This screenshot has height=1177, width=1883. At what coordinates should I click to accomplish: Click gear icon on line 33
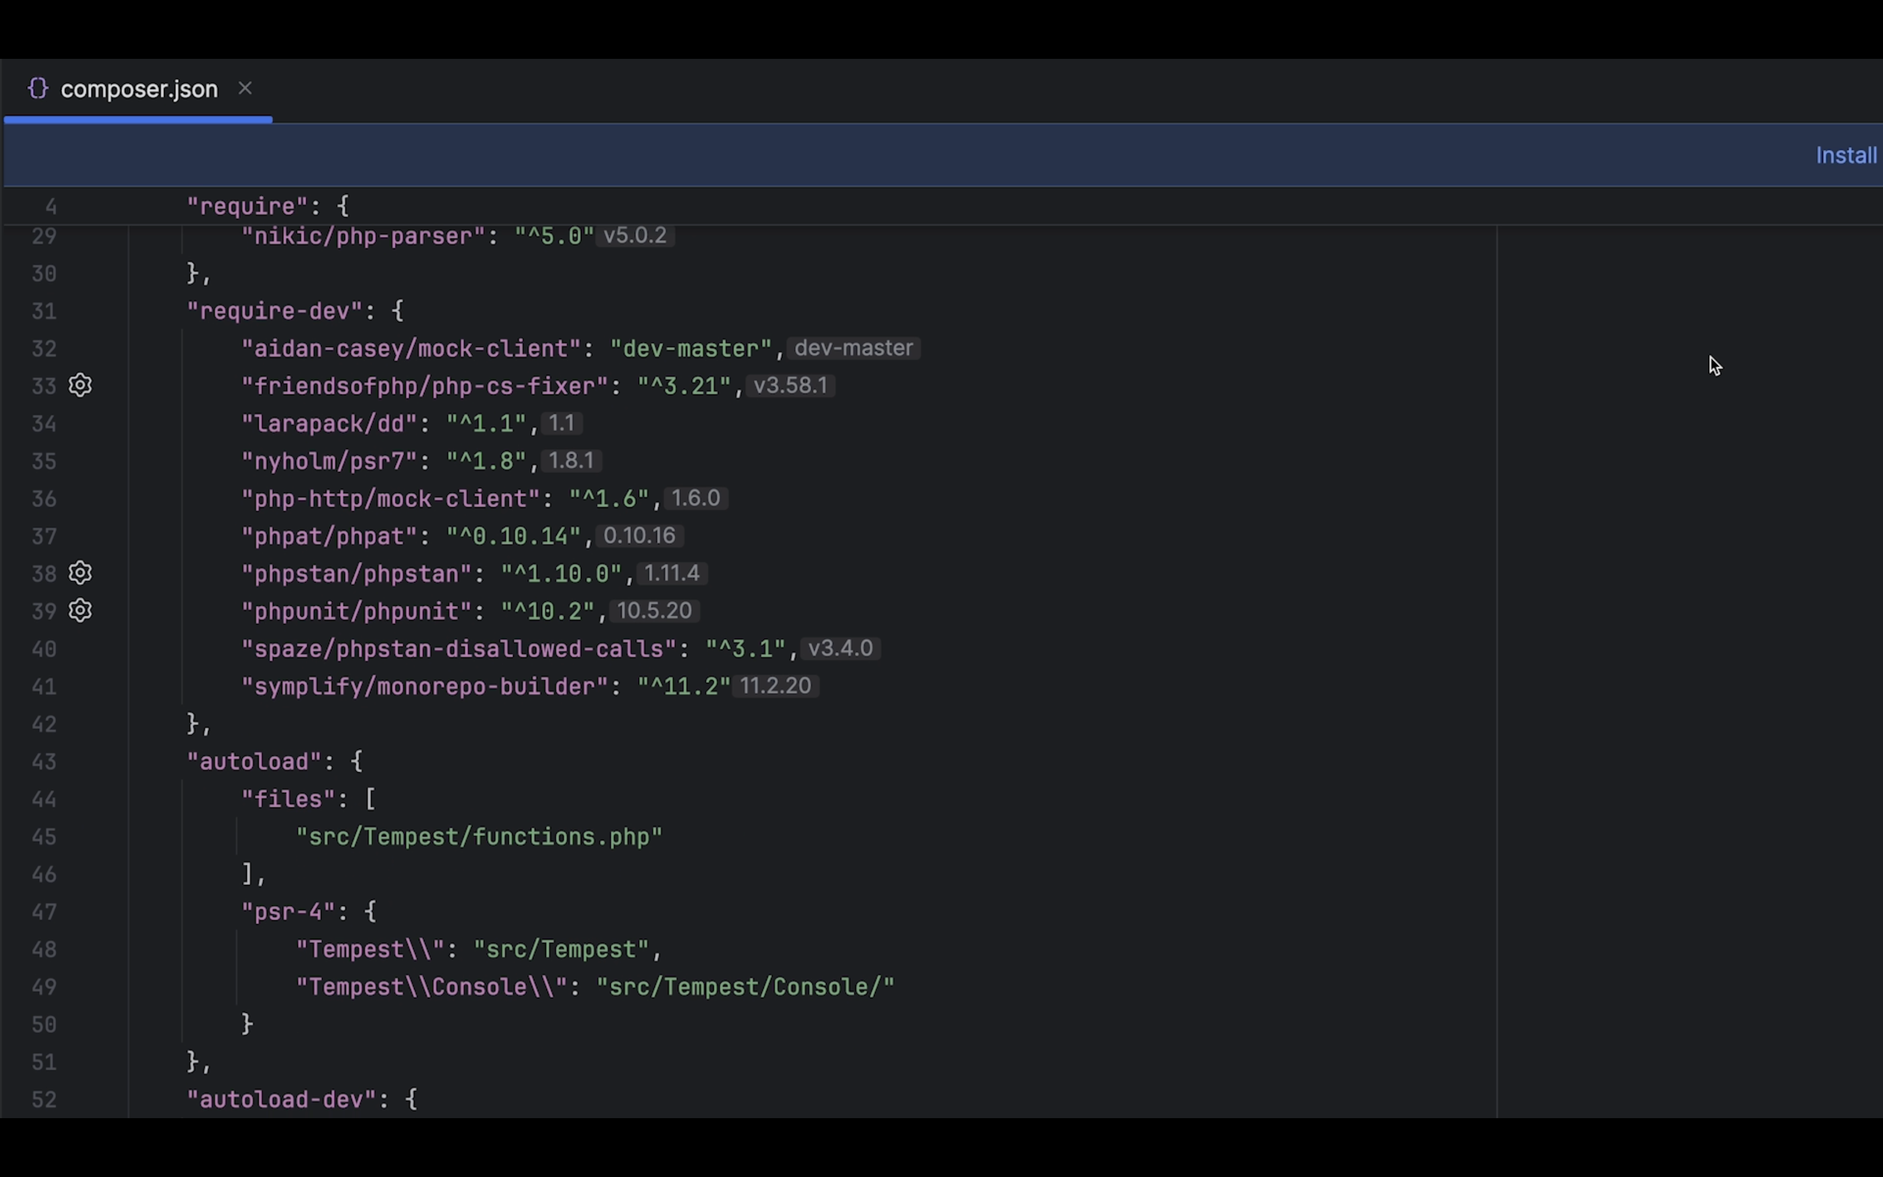pos(80,385)
